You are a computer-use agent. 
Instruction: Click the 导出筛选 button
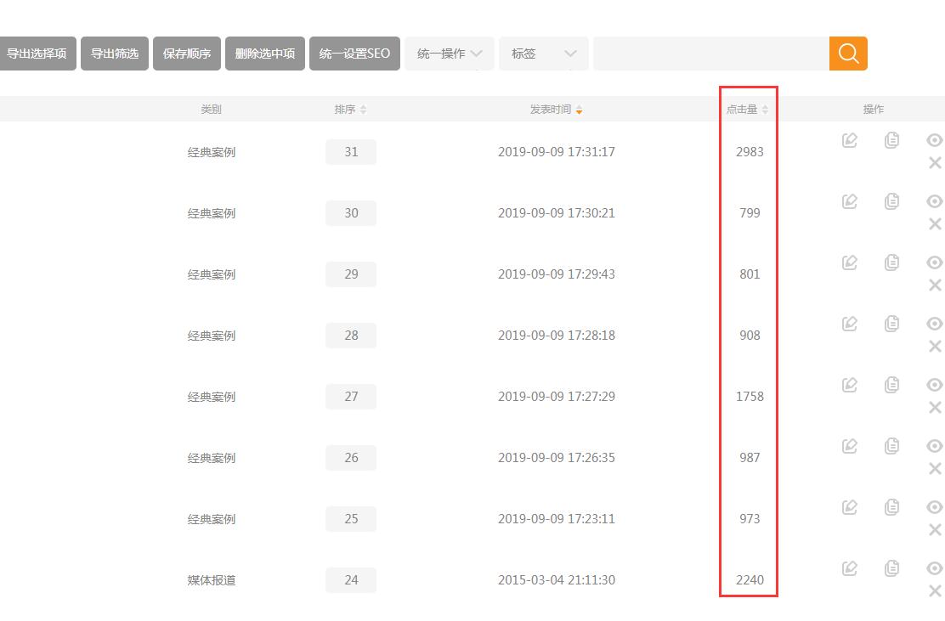click(115, 54)
